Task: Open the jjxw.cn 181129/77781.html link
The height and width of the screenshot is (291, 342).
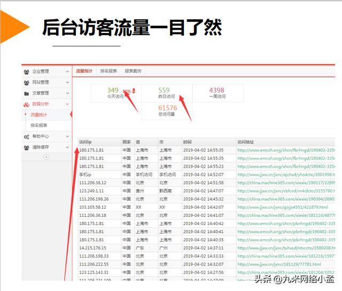Action: click(279, 264)
